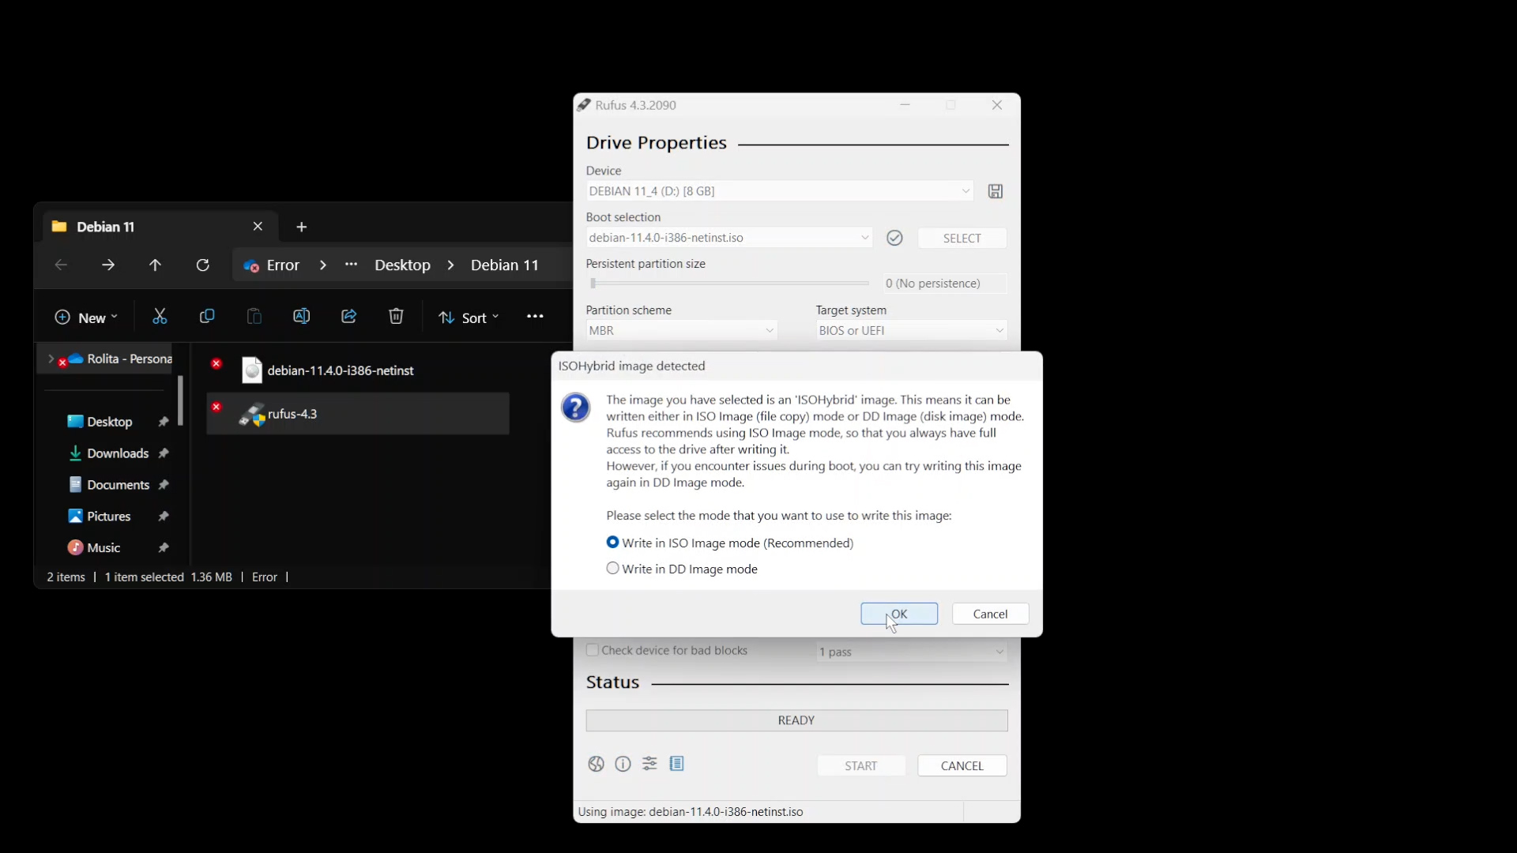Open the See more ellipsis in Explorer toolbar

535,317
